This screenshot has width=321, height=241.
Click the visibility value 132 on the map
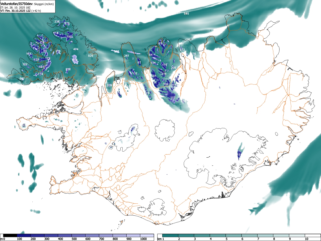pos(135,73)
